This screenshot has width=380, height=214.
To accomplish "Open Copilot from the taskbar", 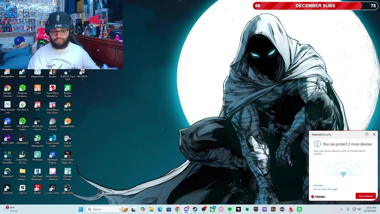I will (x=143, y=209).
